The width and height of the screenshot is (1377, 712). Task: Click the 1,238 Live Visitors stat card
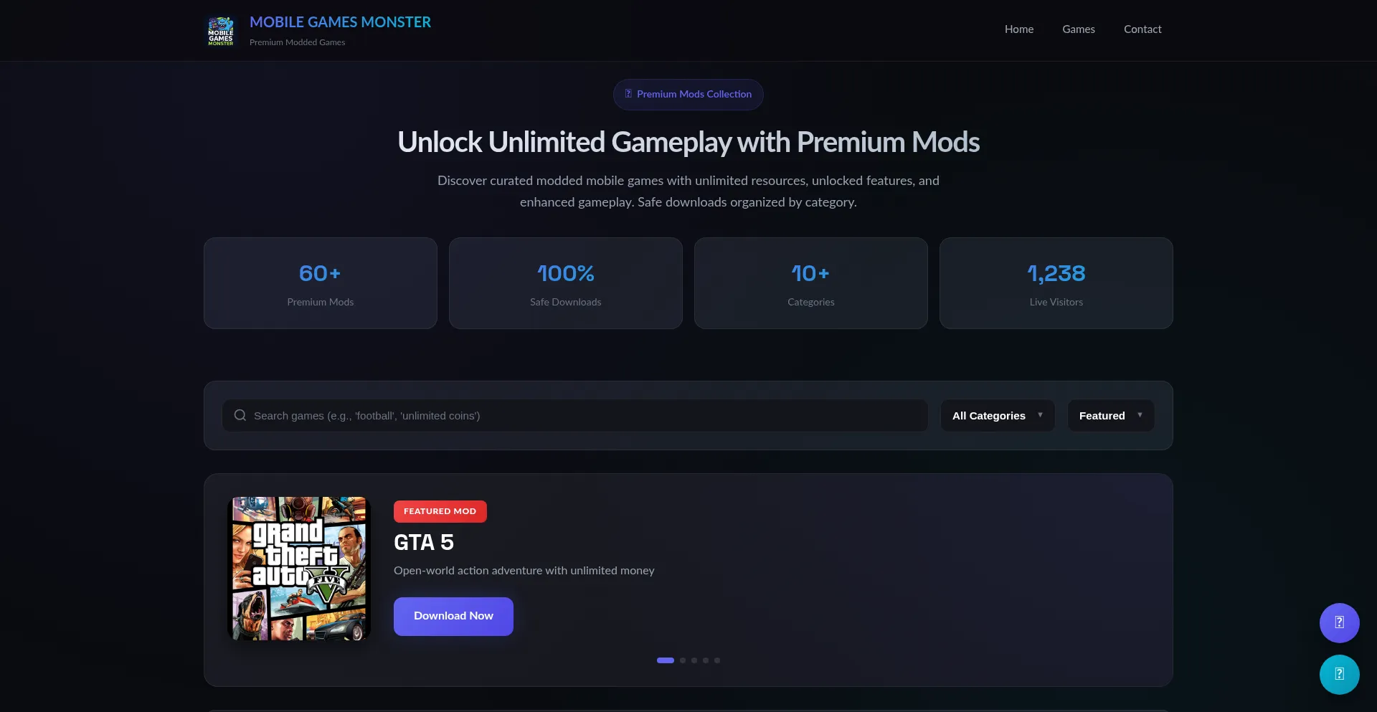tap(1056, 283)
